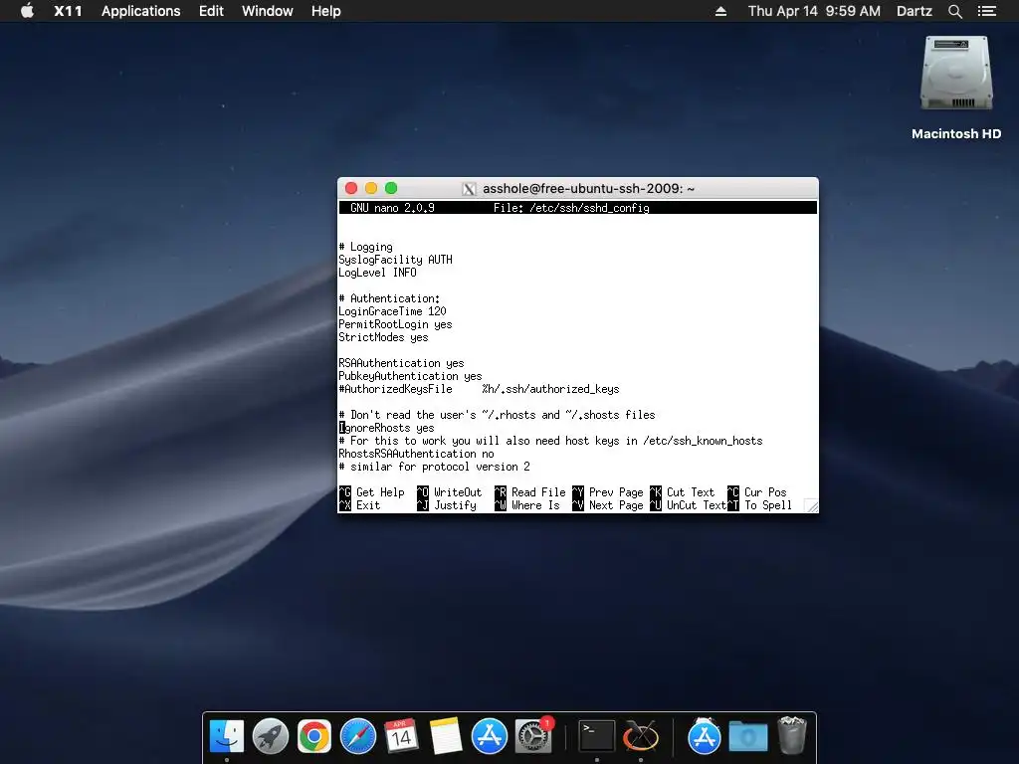Click the 'LogLevel INFO' line
This screenshot has width=1019, height=764.
tap(377, 273)
